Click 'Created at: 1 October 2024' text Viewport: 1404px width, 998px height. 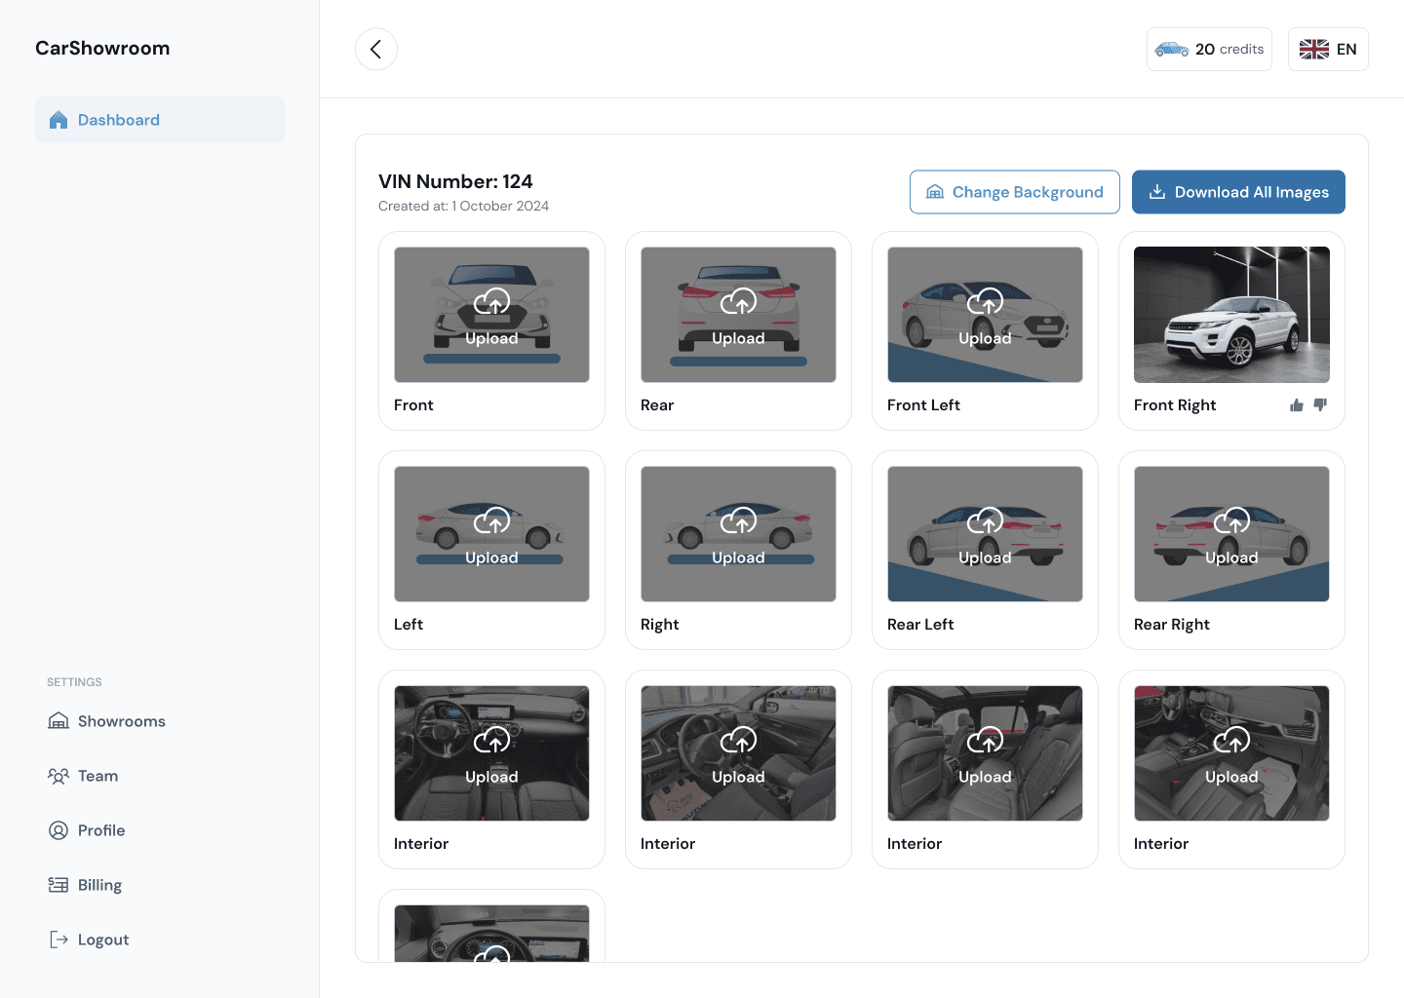[463, 206]
